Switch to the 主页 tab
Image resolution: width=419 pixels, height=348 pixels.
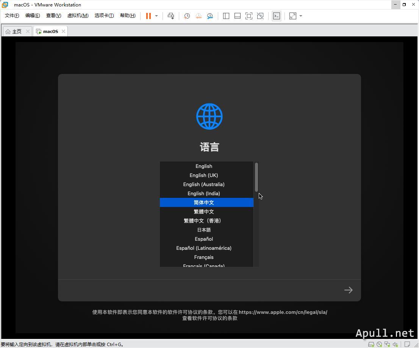pyautogui.click(x=17, y=31)
